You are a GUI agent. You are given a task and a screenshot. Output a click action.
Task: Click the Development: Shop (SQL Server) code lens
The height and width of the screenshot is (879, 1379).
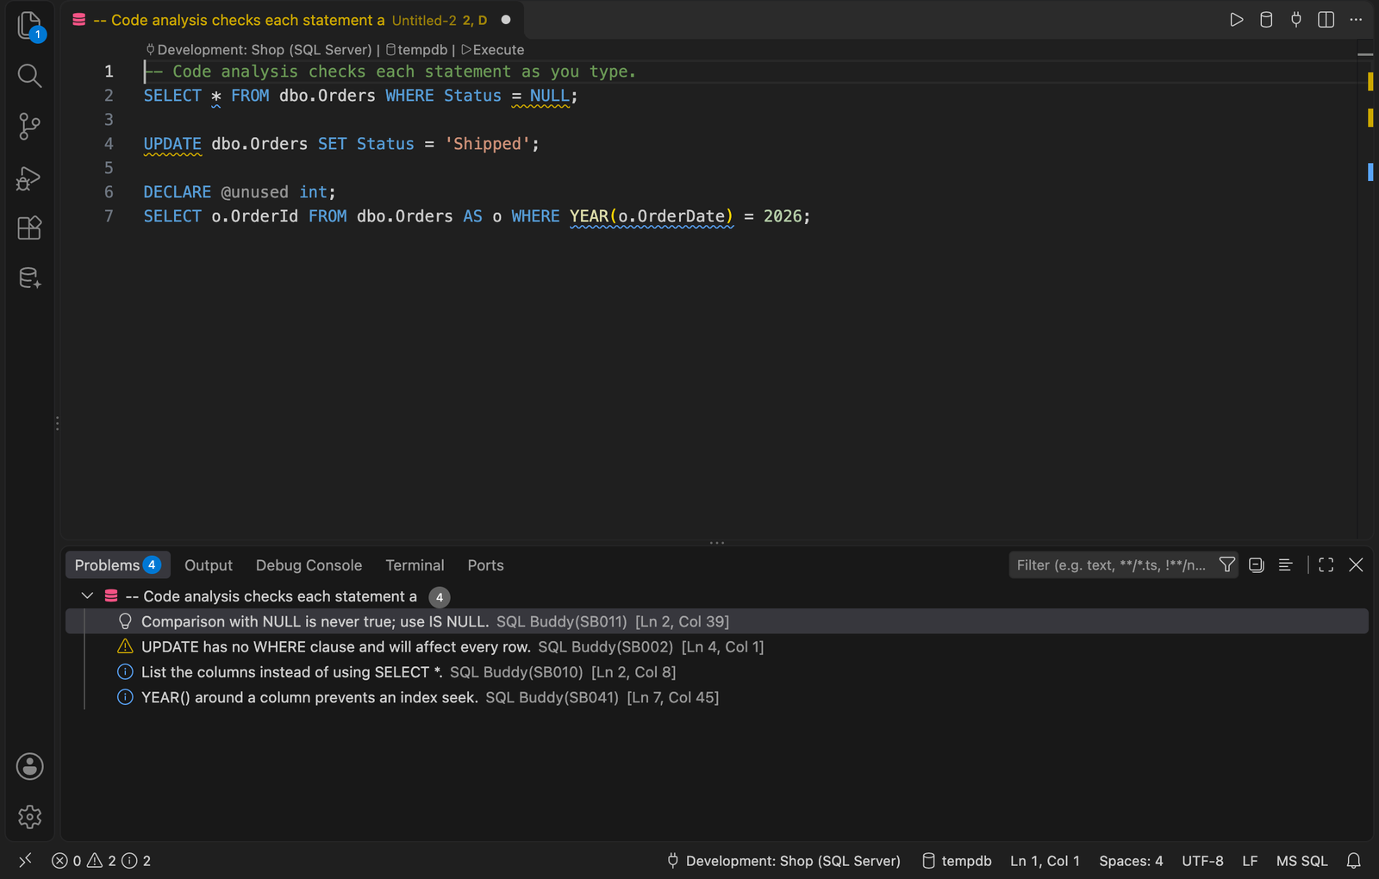259,50
